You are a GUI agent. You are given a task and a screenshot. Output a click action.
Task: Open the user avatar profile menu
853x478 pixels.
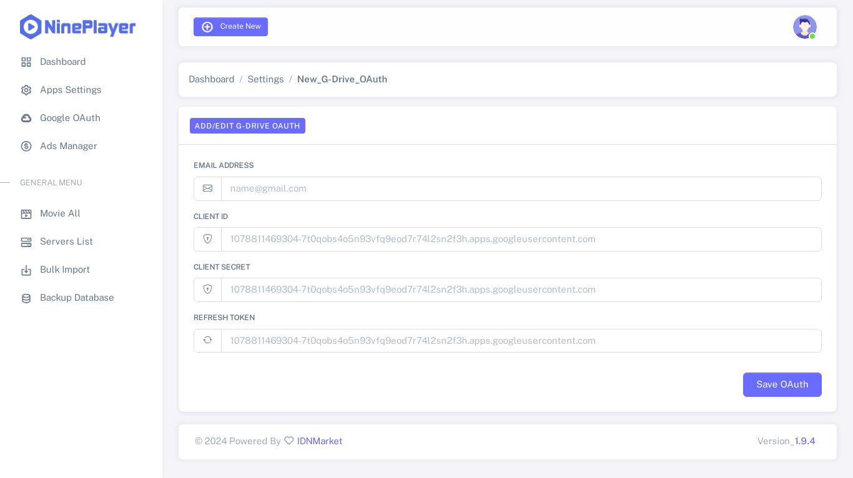click(804, 27)
